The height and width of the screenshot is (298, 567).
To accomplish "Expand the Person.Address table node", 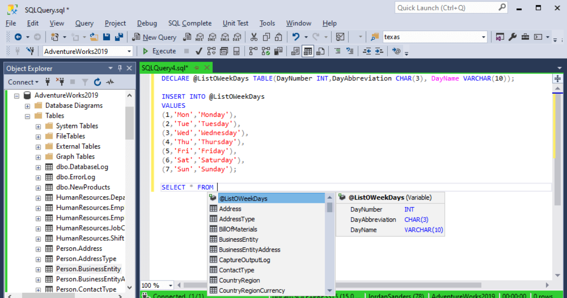I will coord(38,248).
